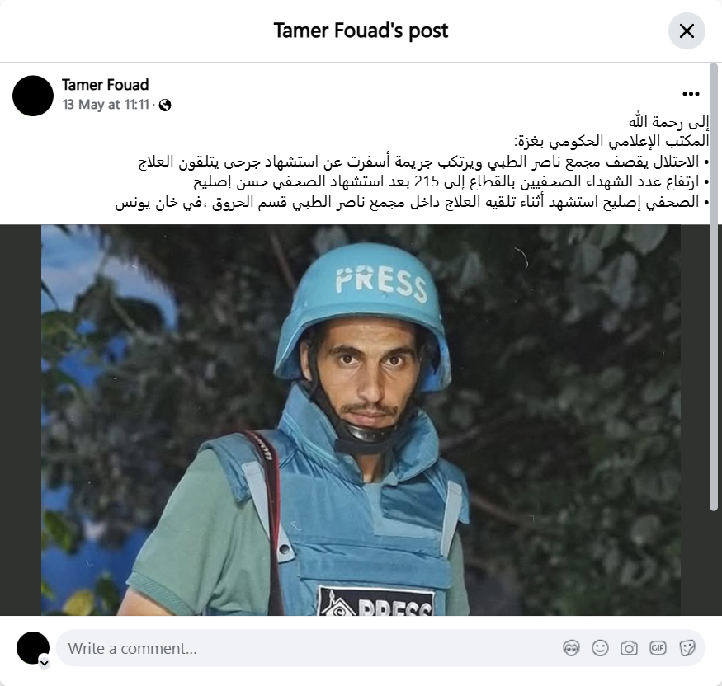Viewport: 722px width, 686px height.
Task: Open avatar sticker picker in comment box
Action: 571,648
